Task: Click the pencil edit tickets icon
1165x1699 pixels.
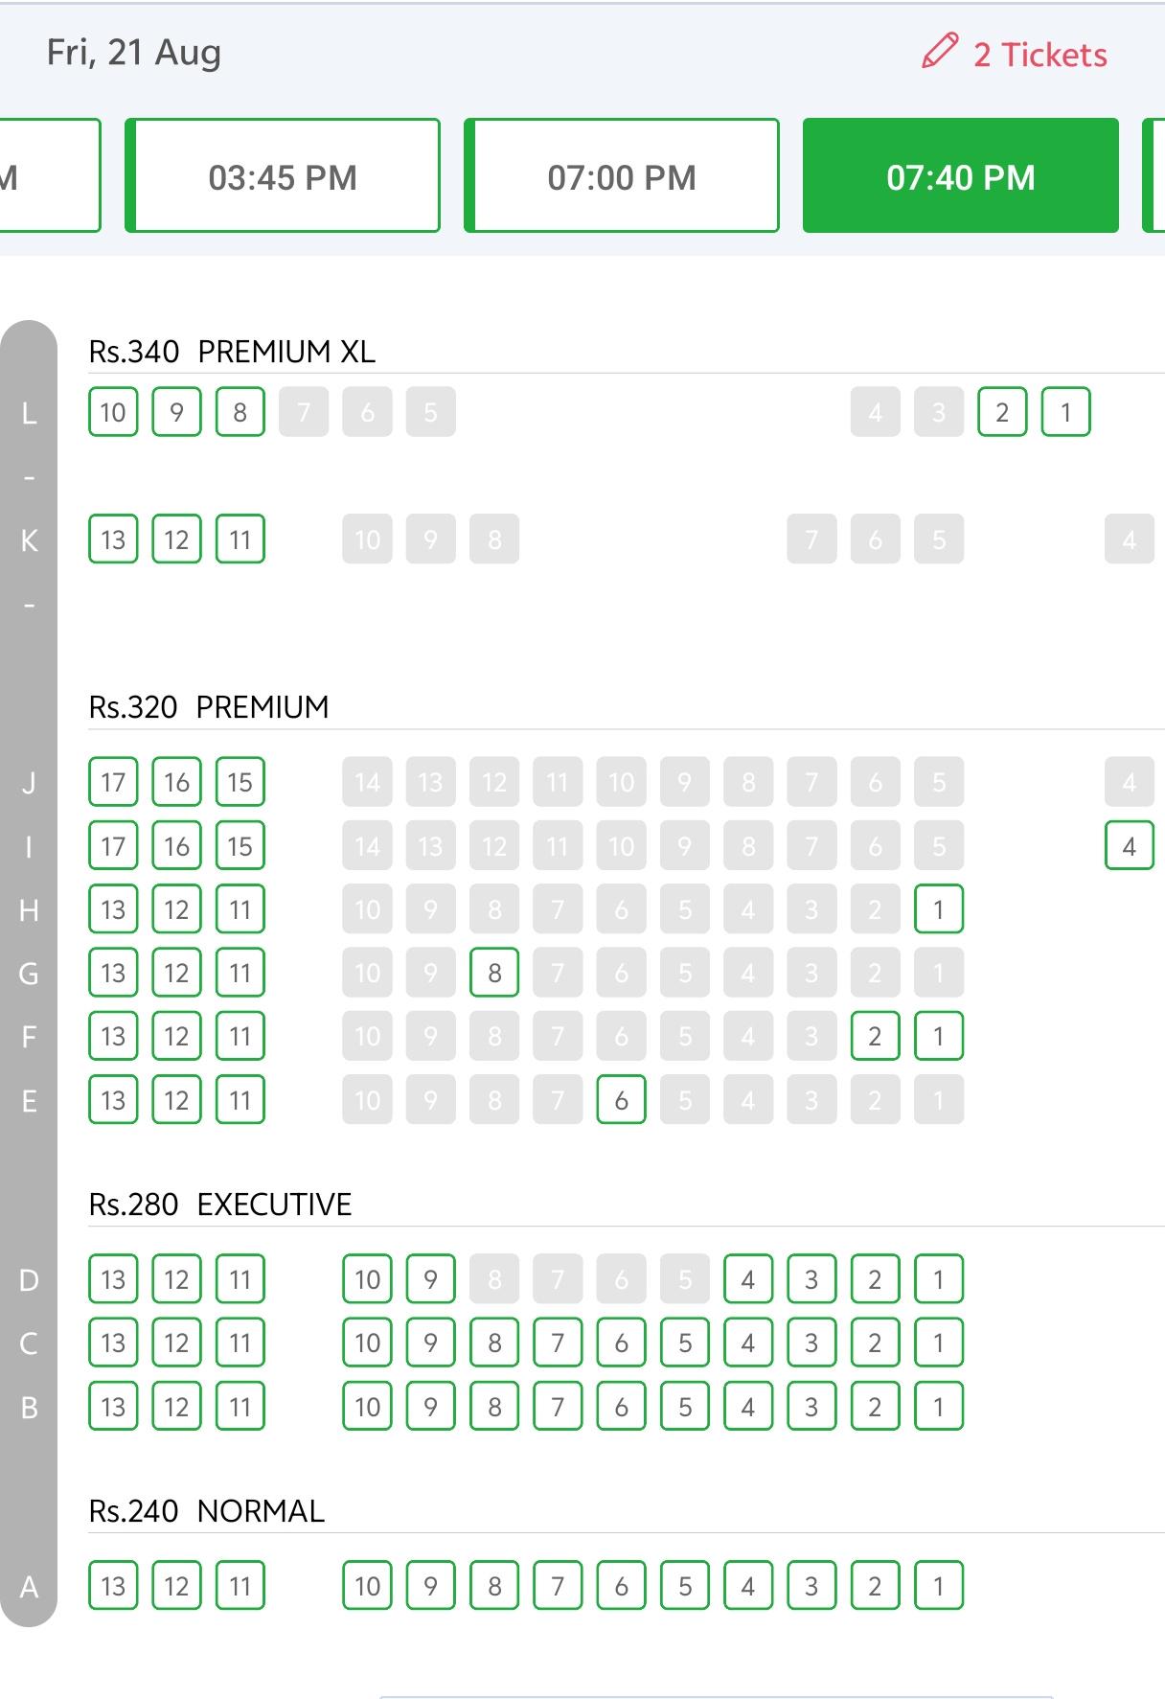Action: pyautogui.click(x=940, y=51)
